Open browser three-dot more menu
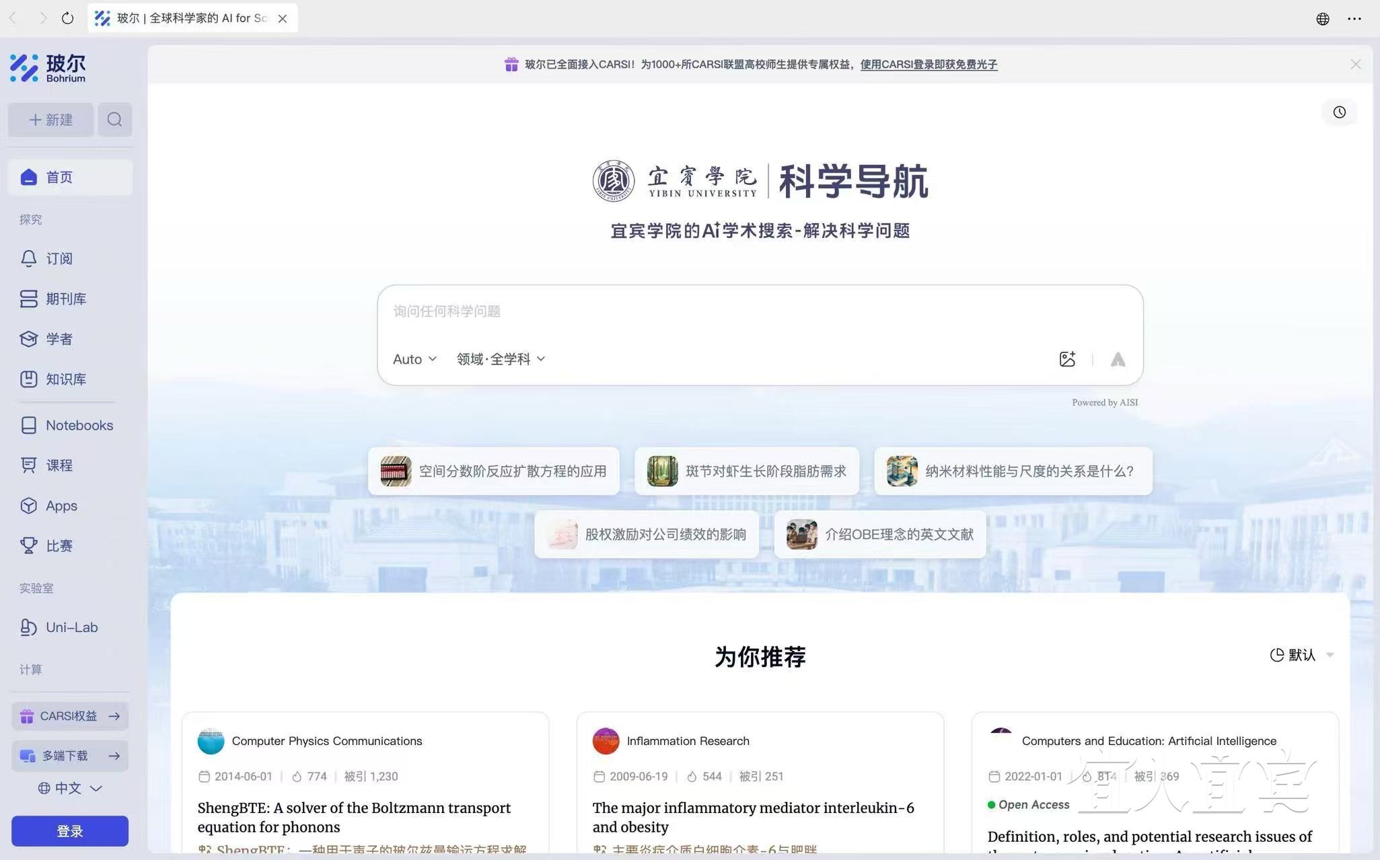The height and width of the screenshot is (860, 1380). (1354, 19)
